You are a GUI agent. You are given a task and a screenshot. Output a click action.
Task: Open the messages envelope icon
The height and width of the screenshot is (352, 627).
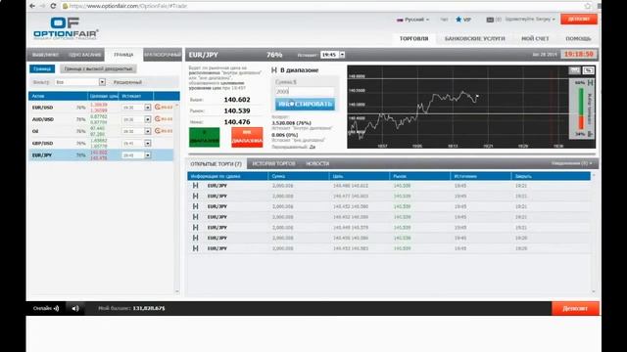pyautogui.click(x=490, y=20)
